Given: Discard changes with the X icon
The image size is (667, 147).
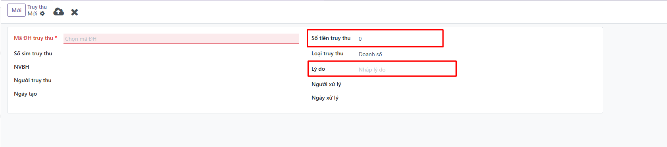Looking at the screenshot, I should pyautogui.click(x=75, y=12).
